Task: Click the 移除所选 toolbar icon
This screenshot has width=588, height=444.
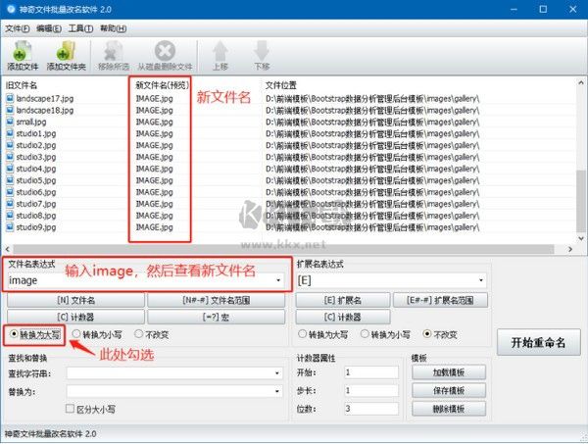Action: pyautogui.click(x=114, y=51)
